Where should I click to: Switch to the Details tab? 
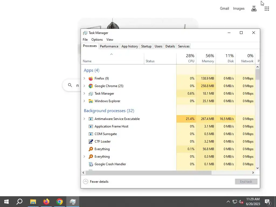(170, 46)
